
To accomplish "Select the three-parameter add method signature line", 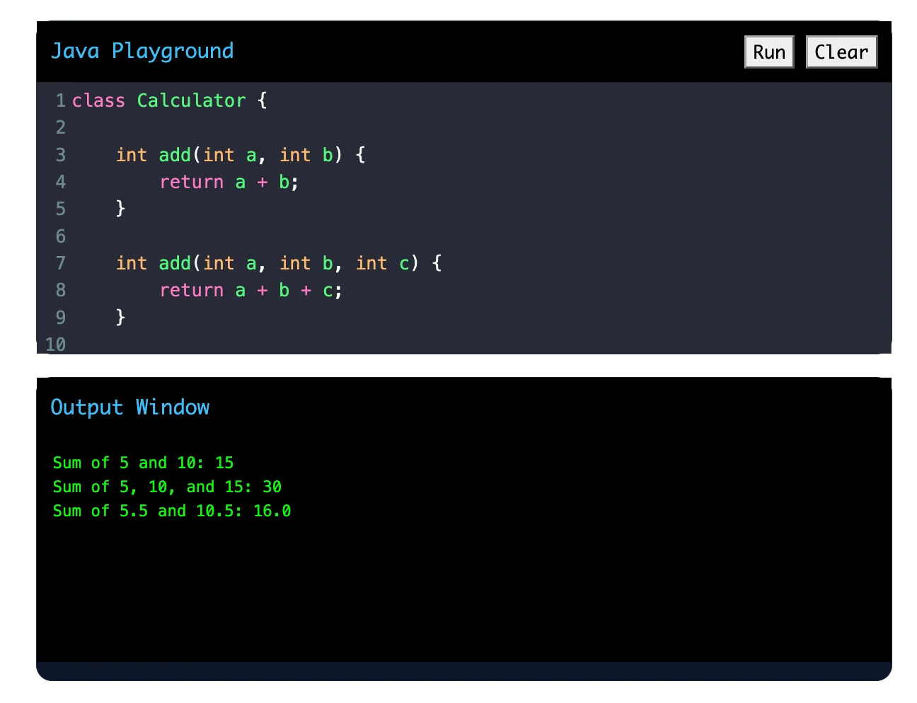I will tap(279, 263).
